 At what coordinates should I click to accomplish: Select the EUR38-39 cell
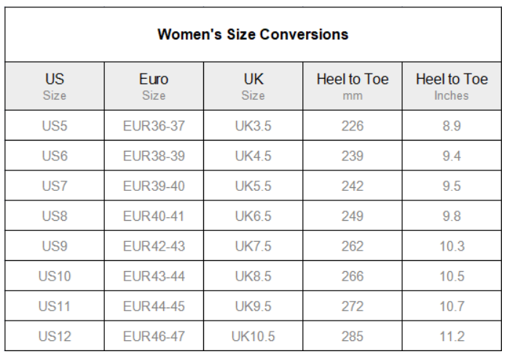154,155
